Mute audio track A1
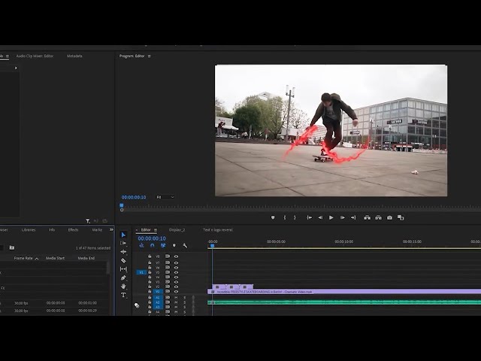 click(176, 298)
